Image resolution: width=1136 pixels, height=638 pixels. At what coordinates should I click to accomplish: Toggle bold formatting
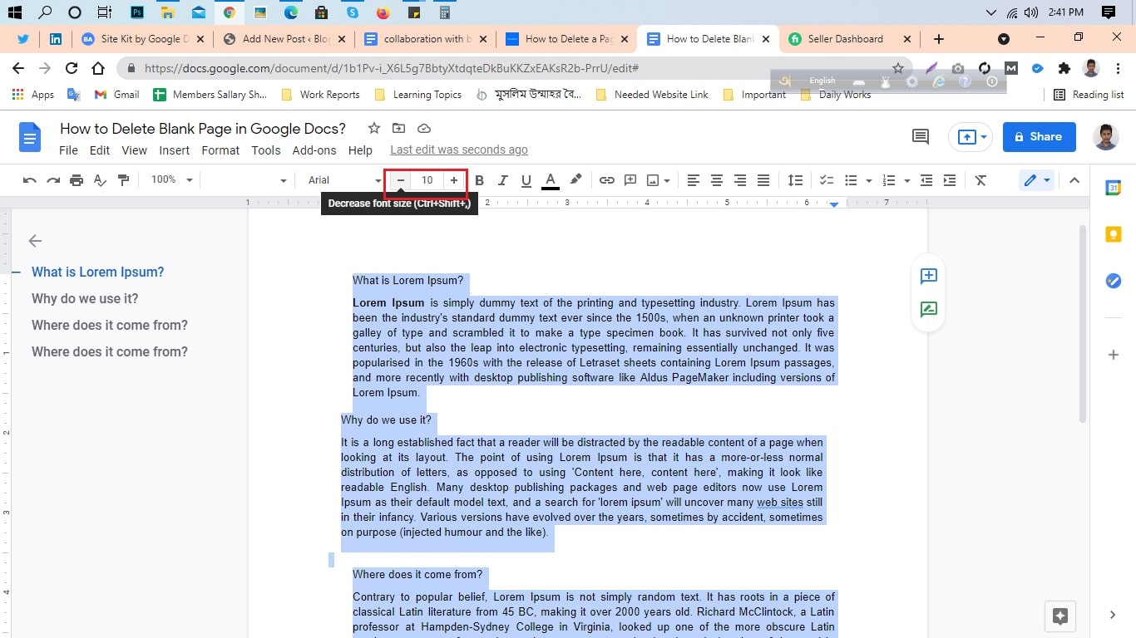[479, 179]
